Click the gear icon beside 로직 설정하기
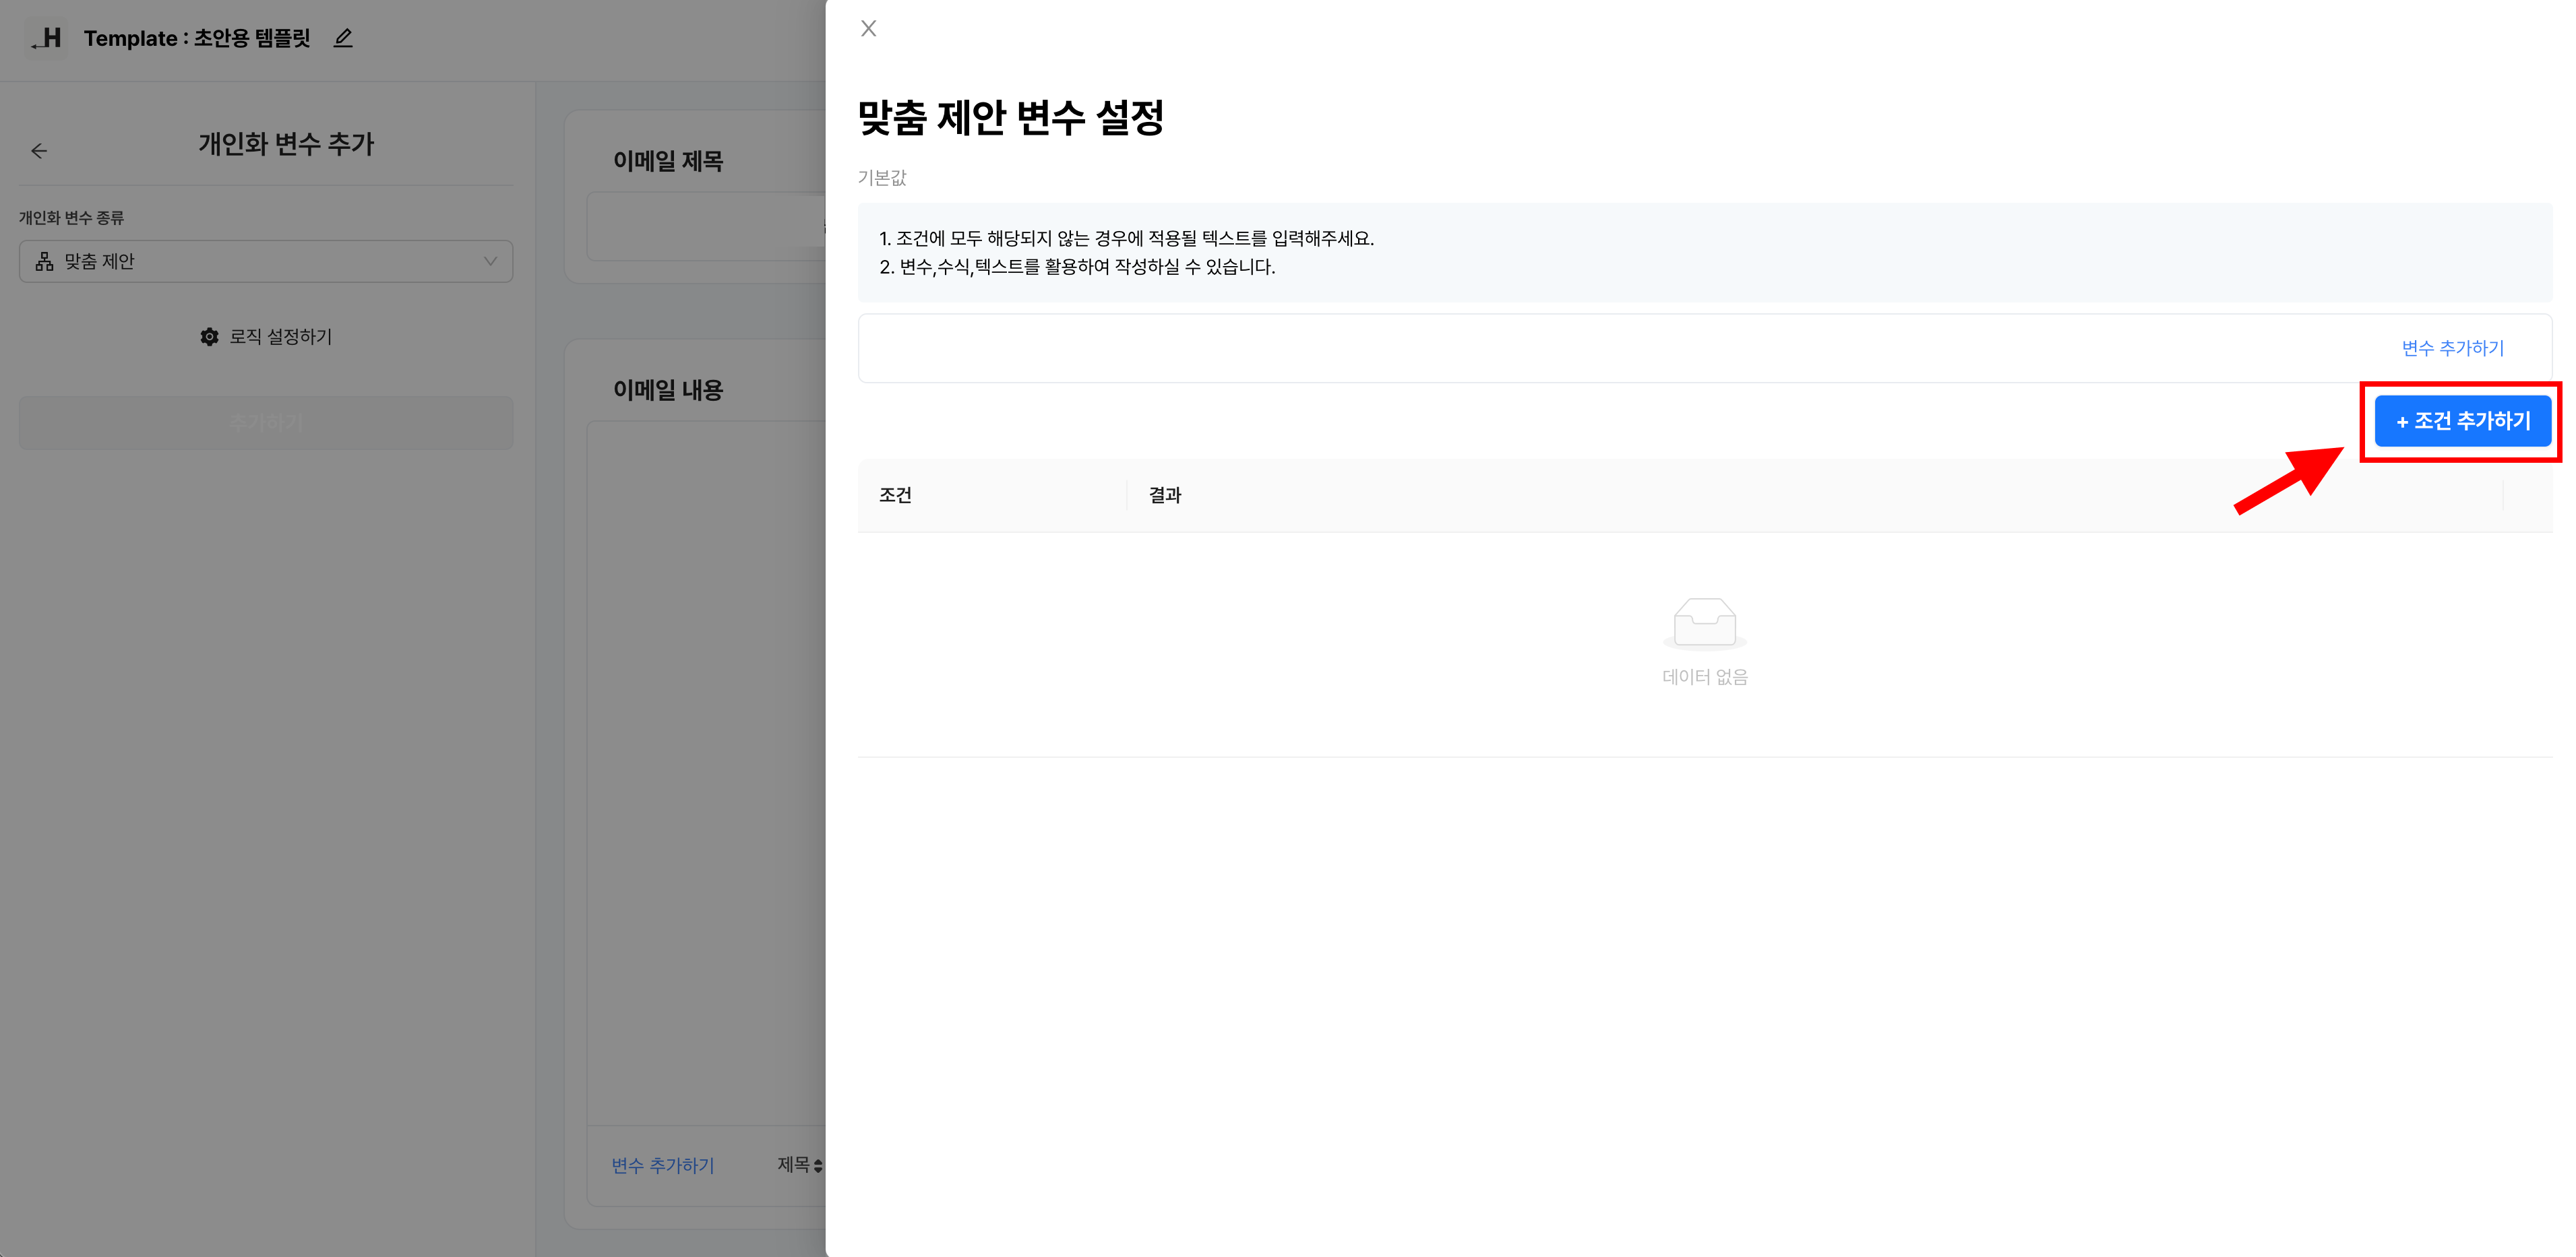 209,337
